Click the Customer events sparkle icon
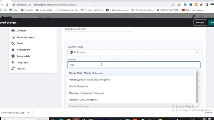The image size is (214, 120). [13, 37]
